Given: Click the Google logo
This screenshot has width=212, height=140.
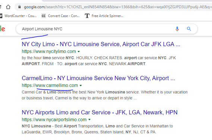Looking at the screenshot, I should tap(3, 29).
